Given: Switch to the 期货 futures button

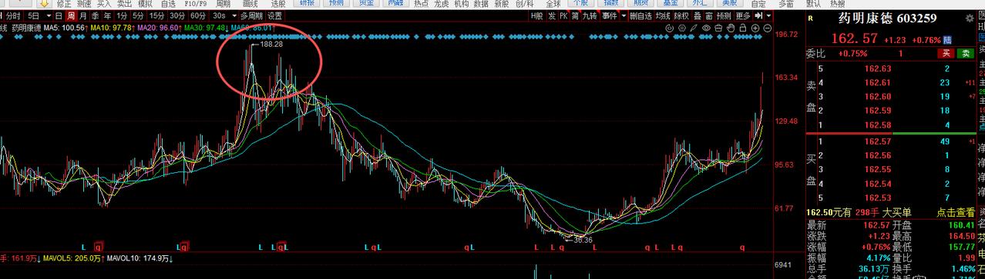Looking at the screenshot, I should tap(641, 3).
